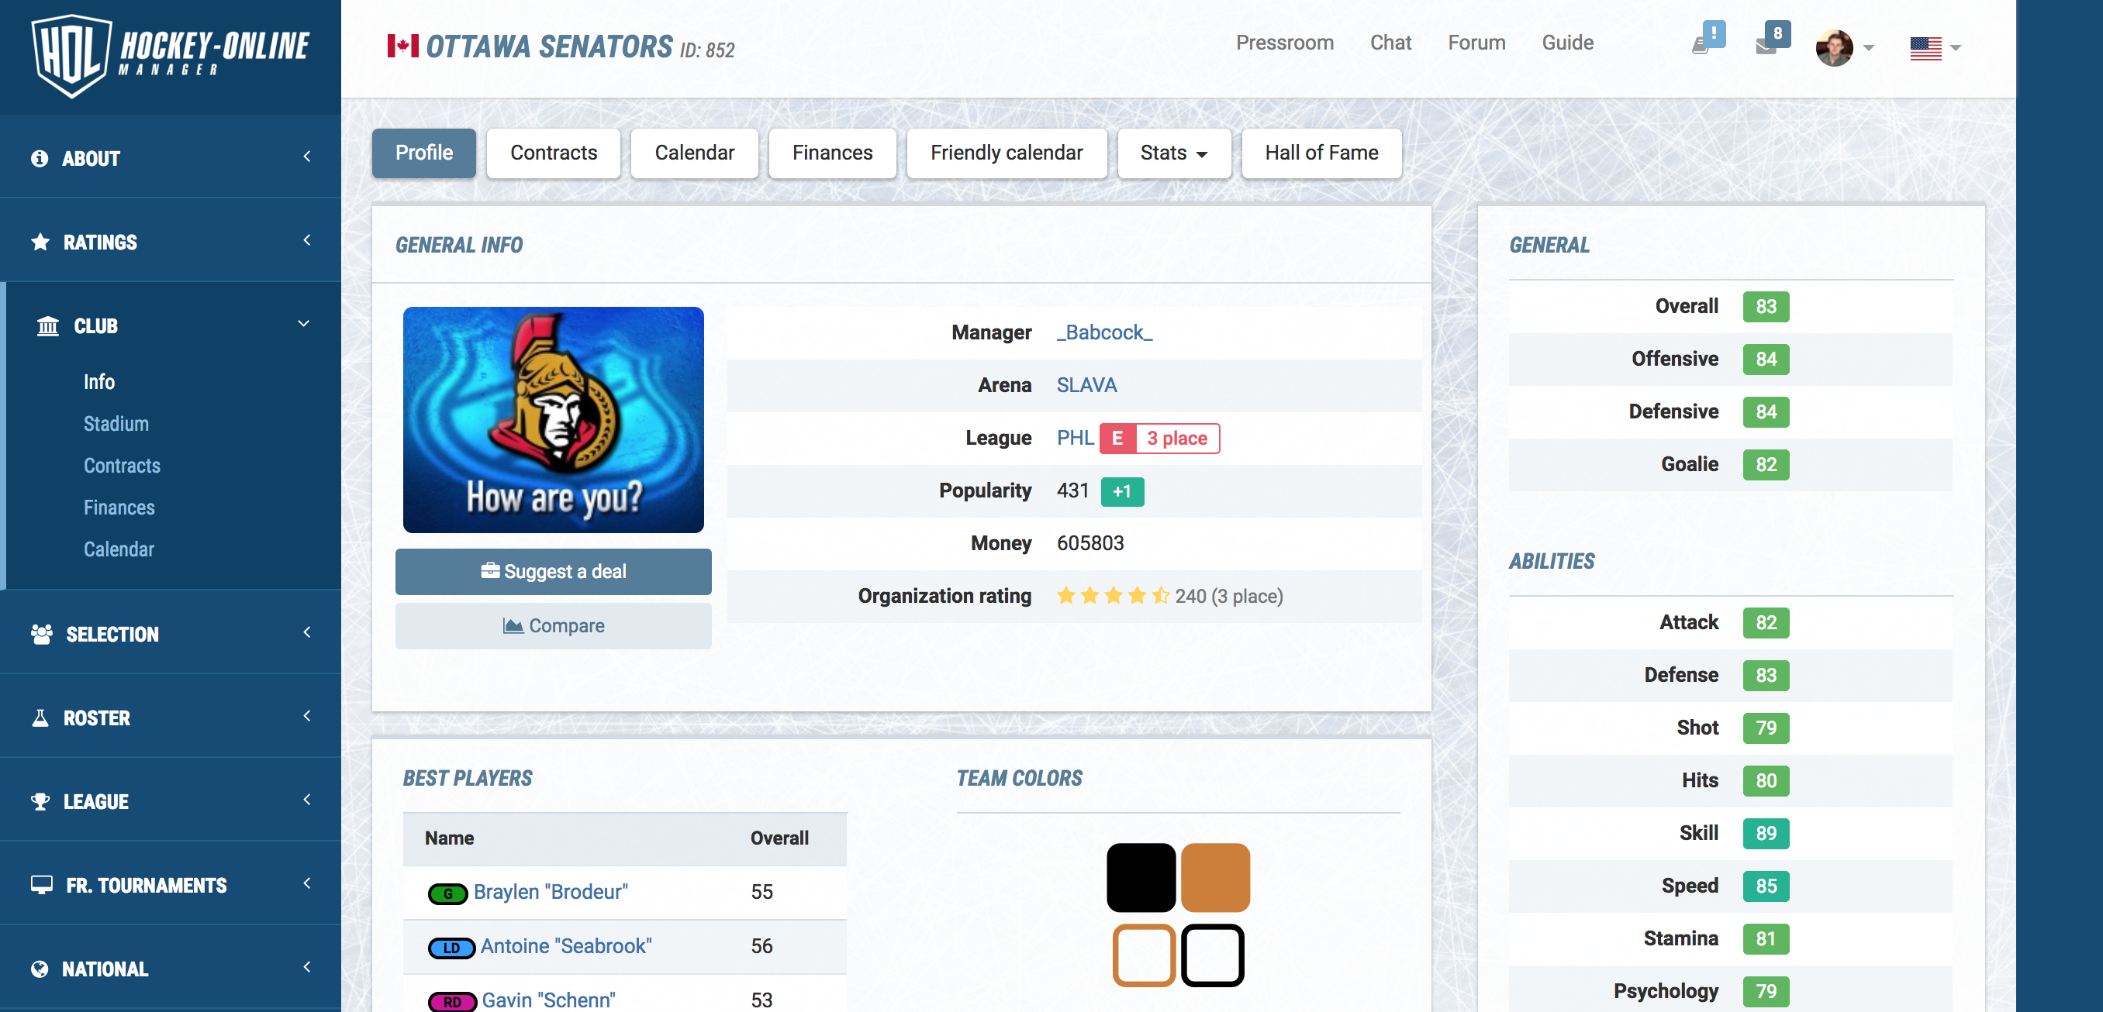
Task: Click the About info icon in sidebar
Action: click(x=40, y=158)
